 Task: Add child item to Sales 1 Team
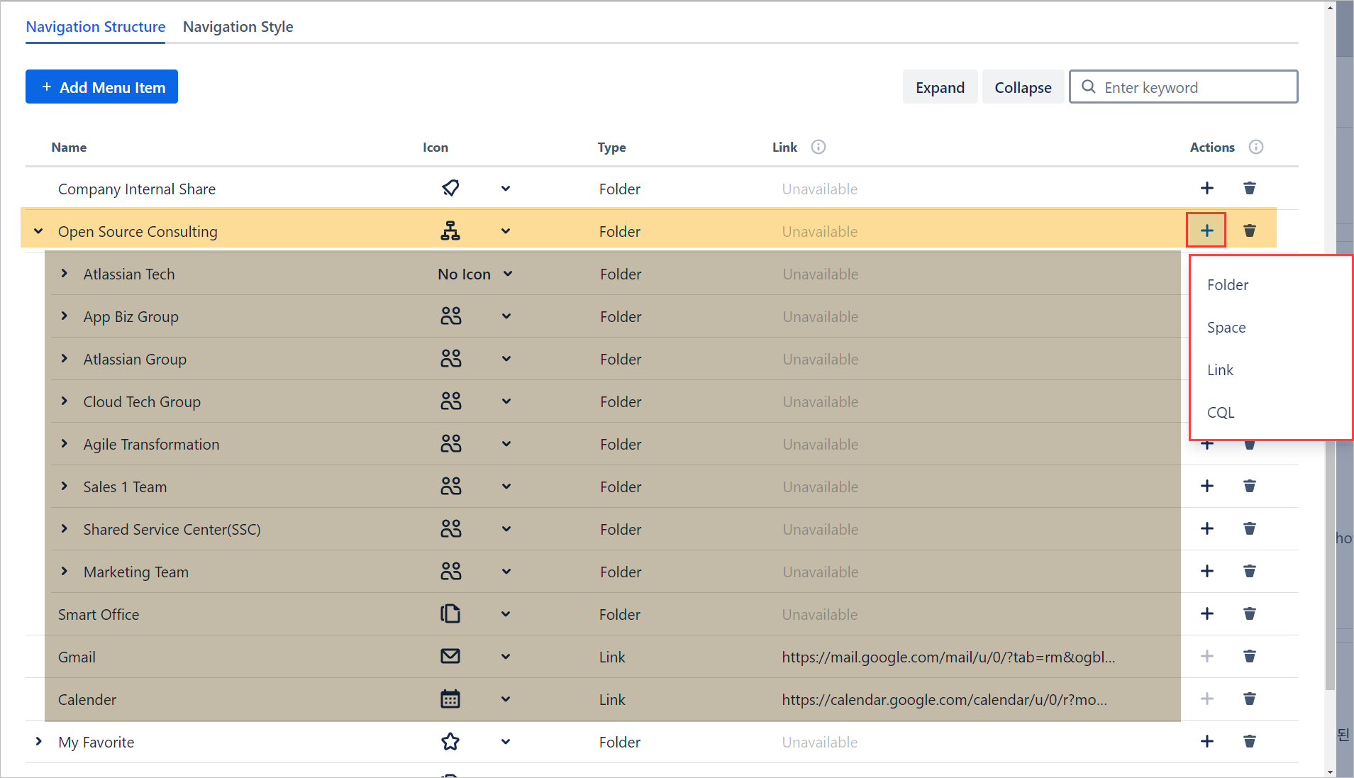pyautogui.click(x=1207, y=486)
